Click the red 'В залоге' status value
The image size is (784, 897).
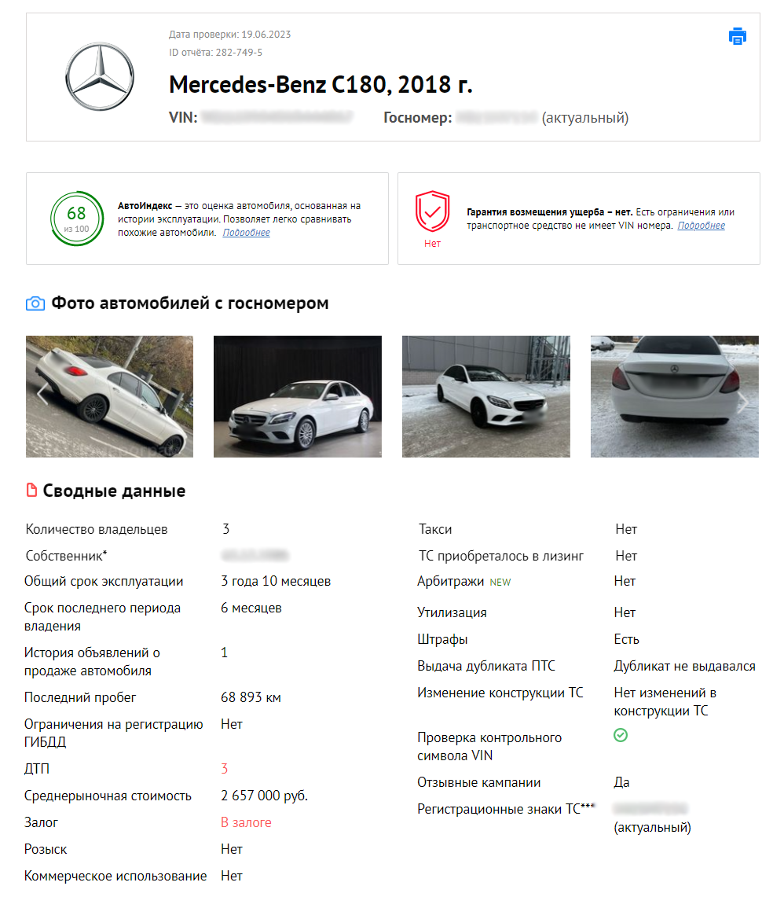click(246, 822)
